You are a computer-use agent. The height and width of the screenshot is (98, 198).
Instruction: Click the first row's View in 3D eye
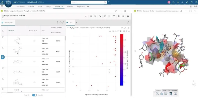pos(34,41)
